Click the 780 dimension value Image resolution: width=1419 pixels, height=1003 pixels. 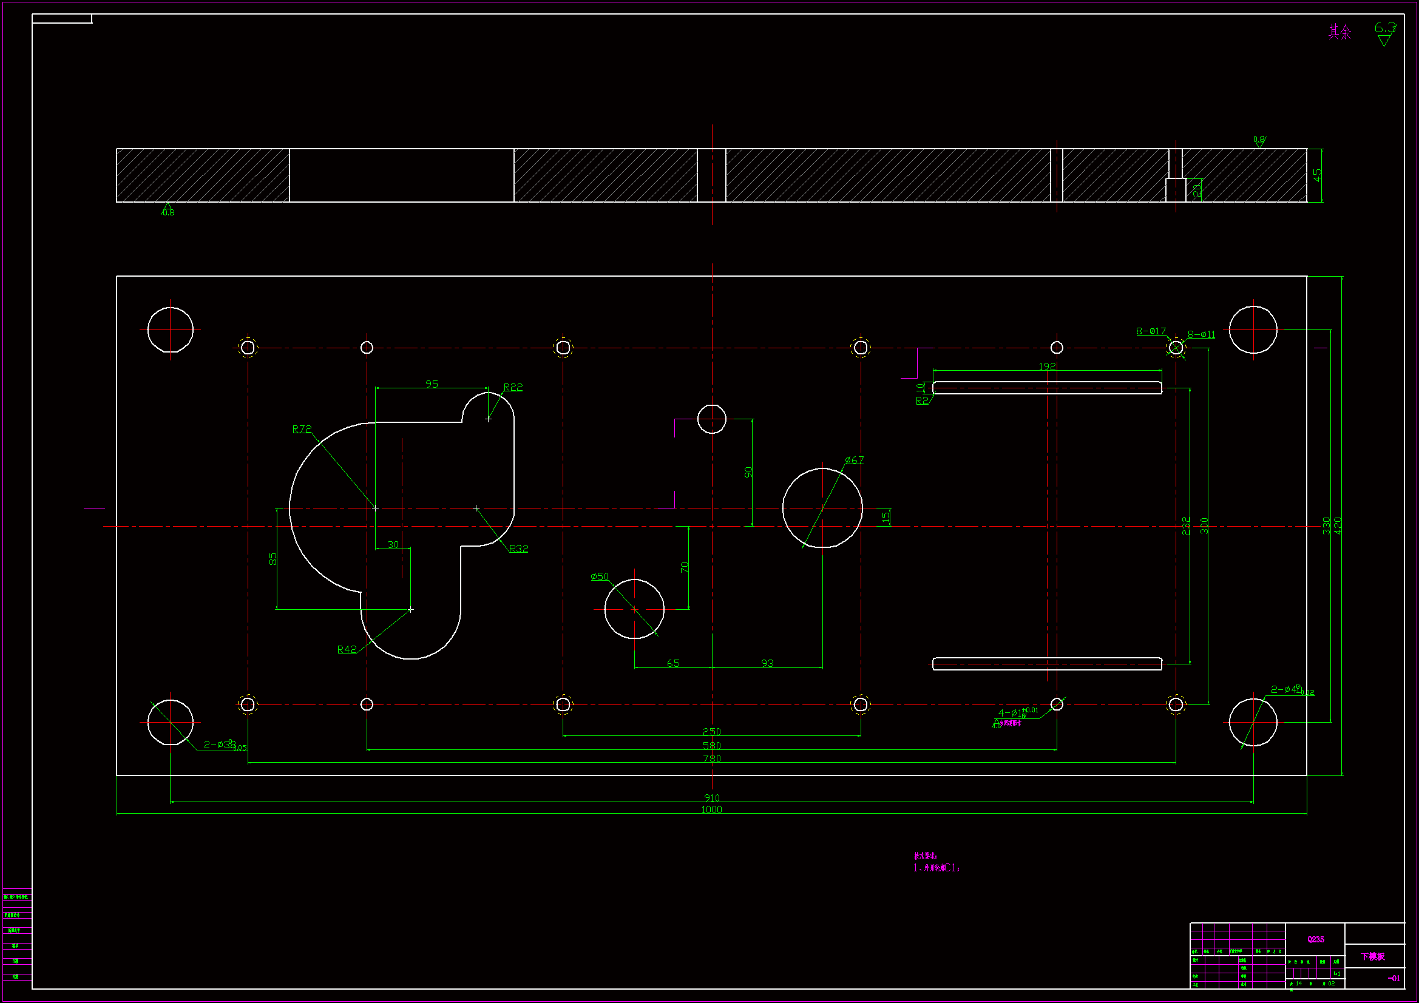coord(711,758)
